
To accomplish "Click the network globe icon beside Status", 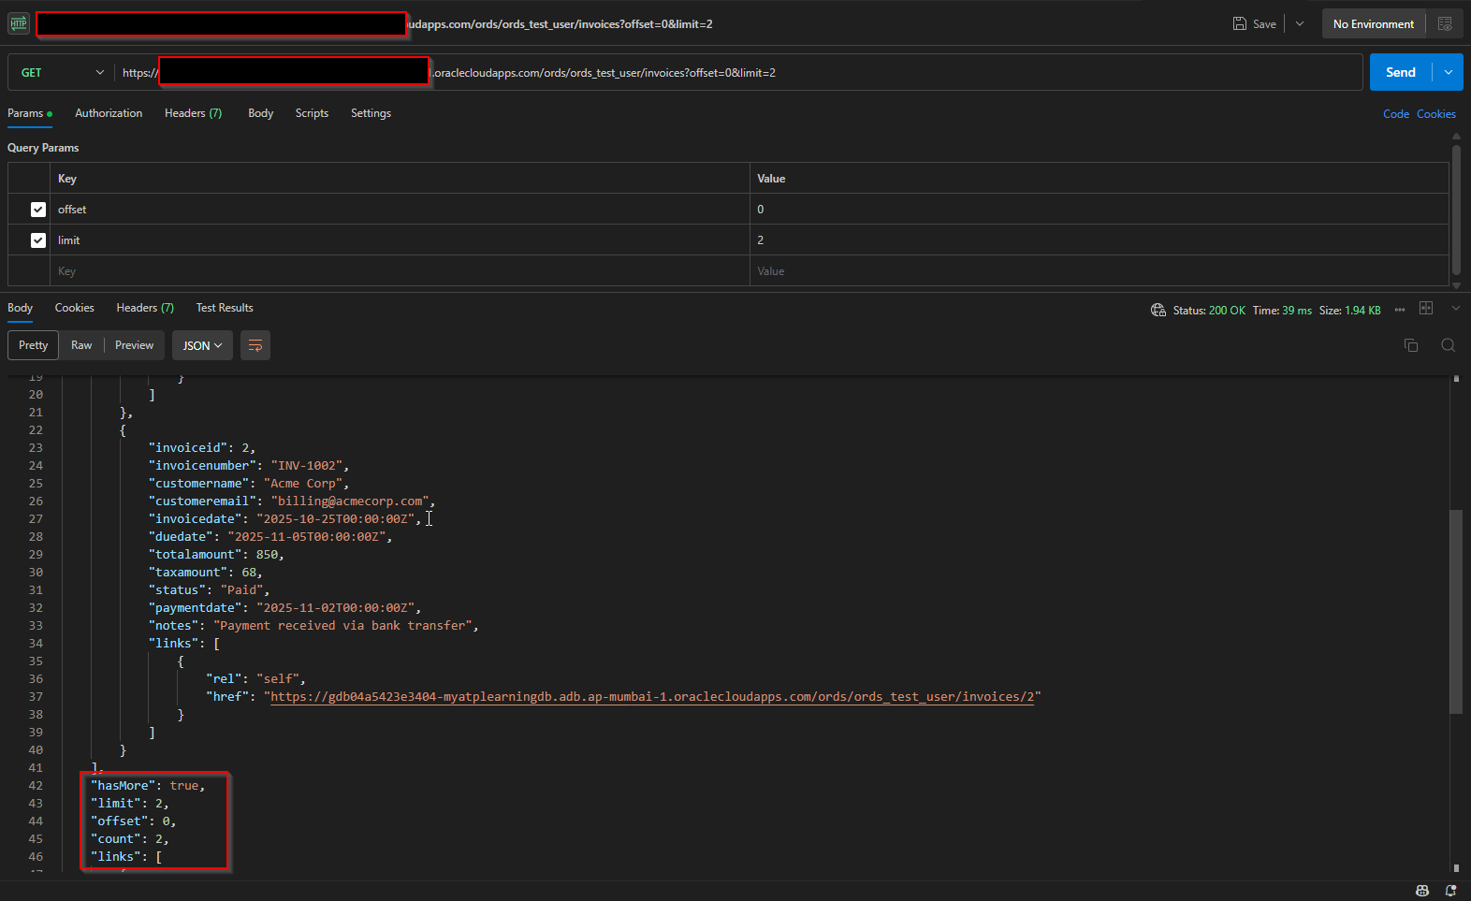I will (1158, 310).
